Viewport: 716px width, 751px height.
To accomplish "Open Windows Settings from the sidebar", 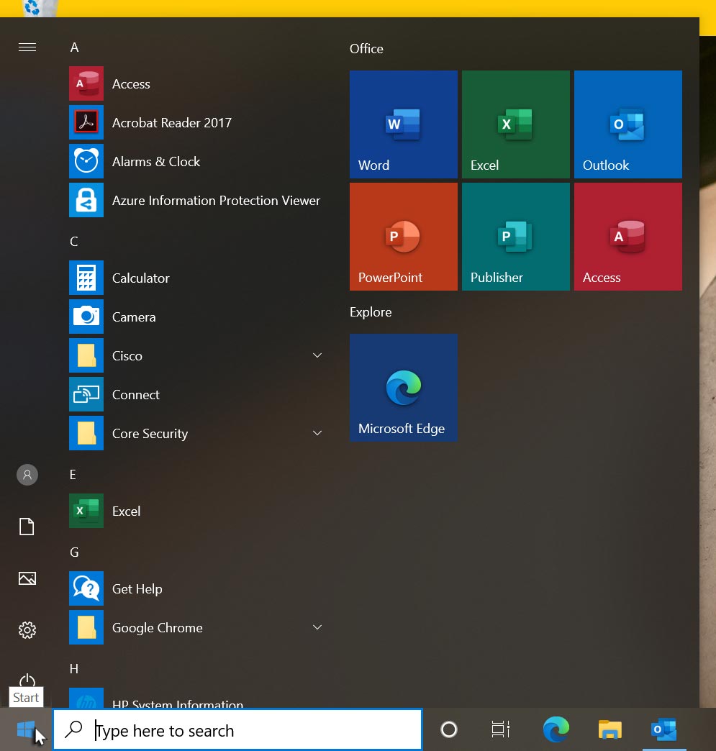I will point(27,629).
